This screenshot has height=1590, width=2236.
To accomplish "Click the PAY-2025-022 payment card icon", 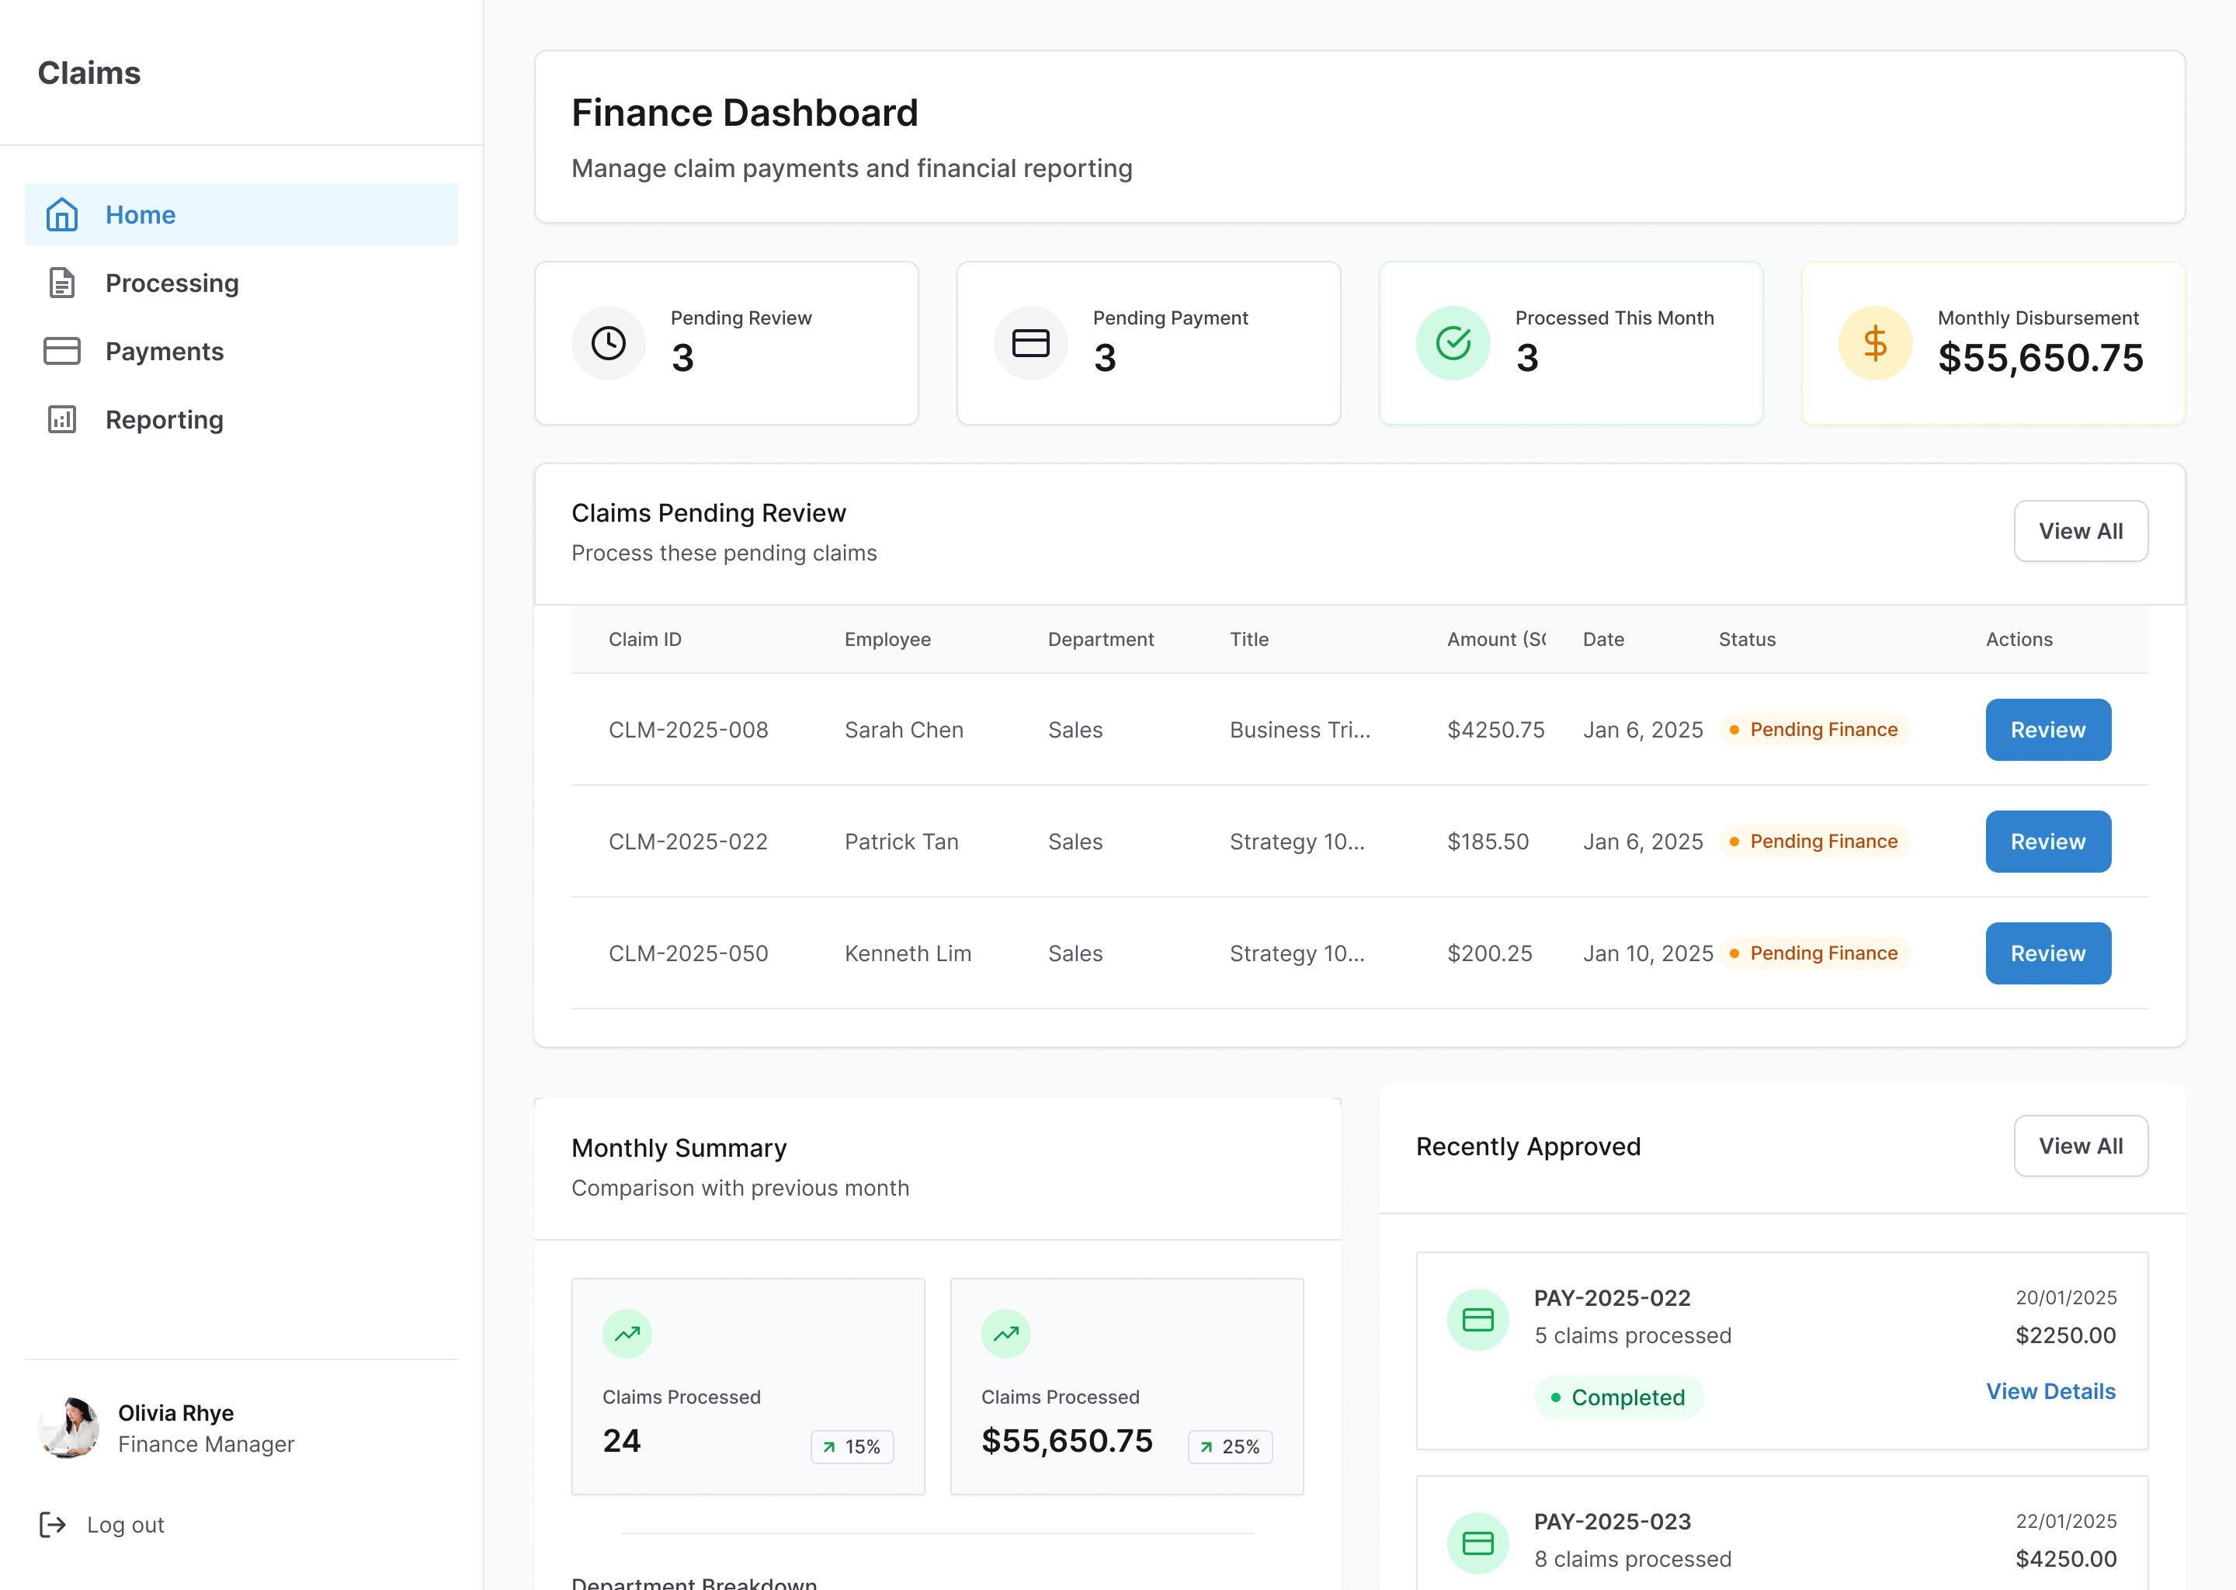I will [x=1478, y=1320].
